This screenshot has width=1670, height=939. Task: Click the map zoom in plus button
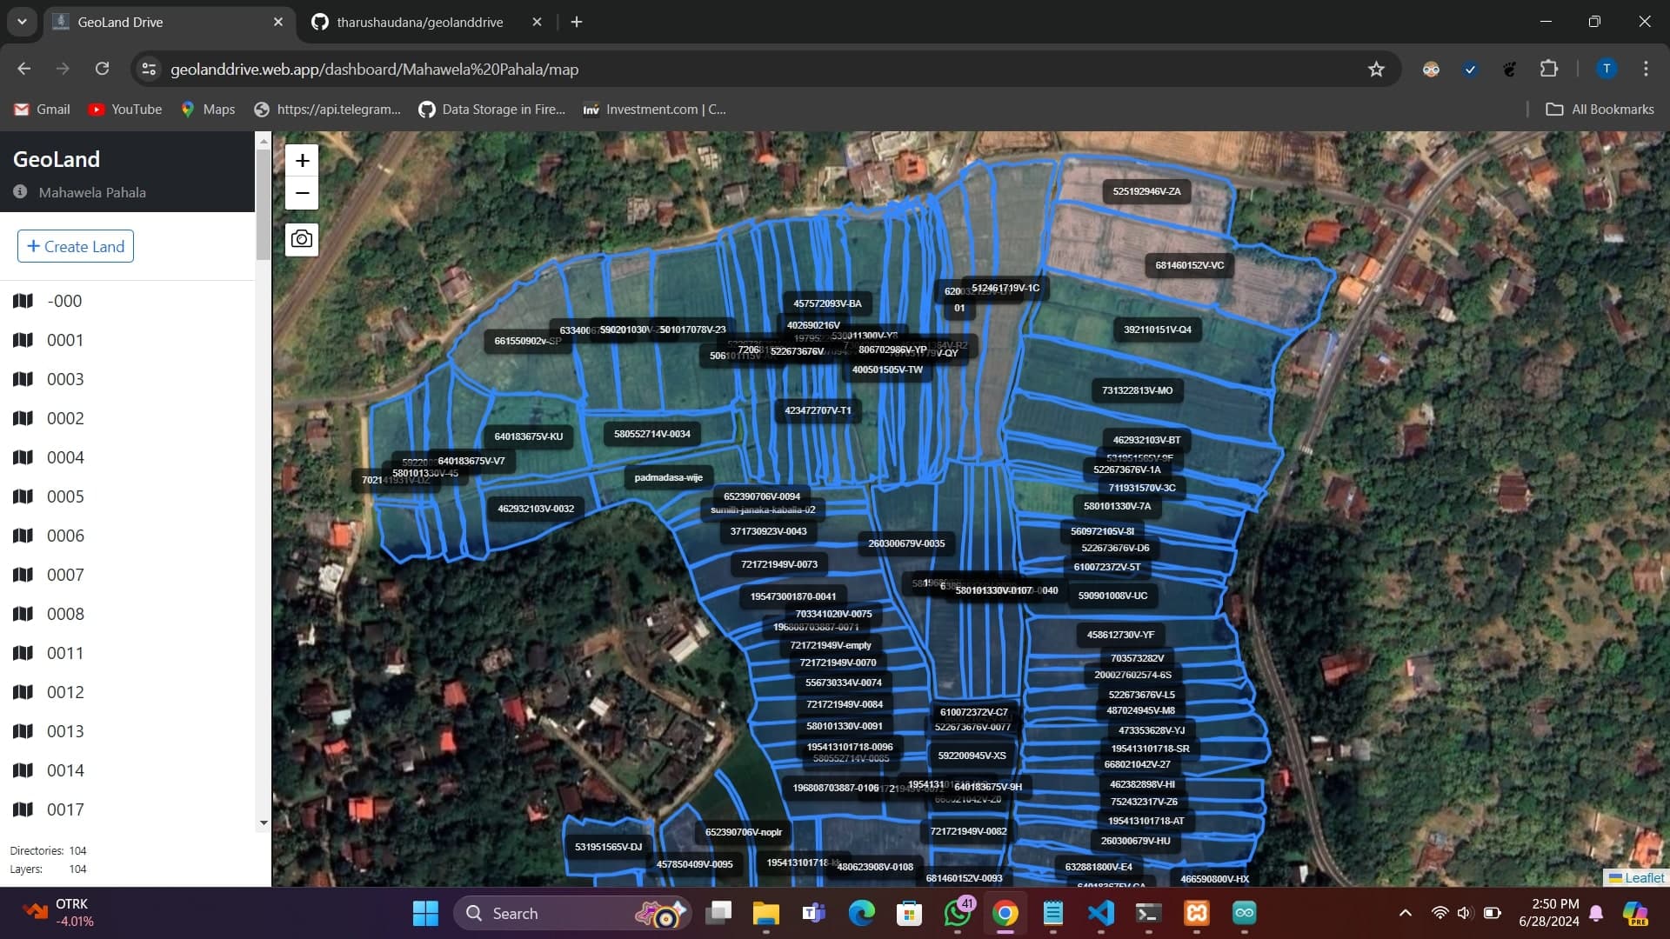302,161
